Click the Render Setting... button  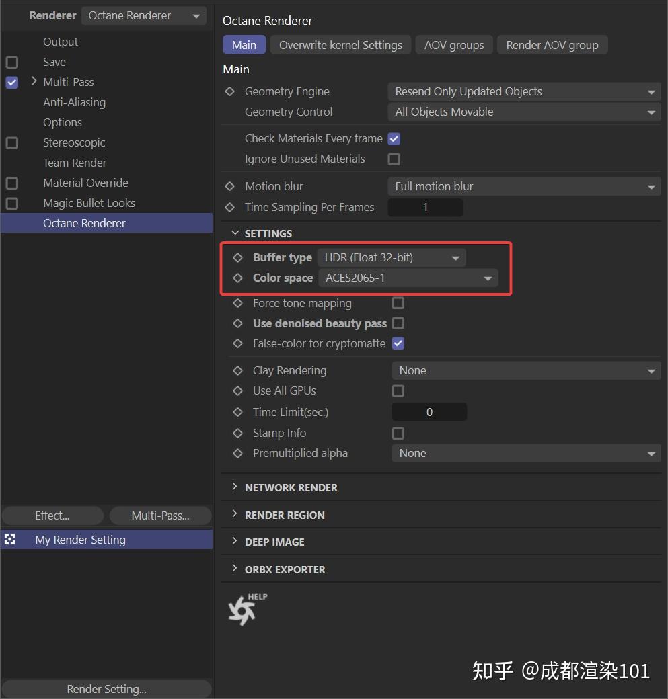[x=106, y=688]
